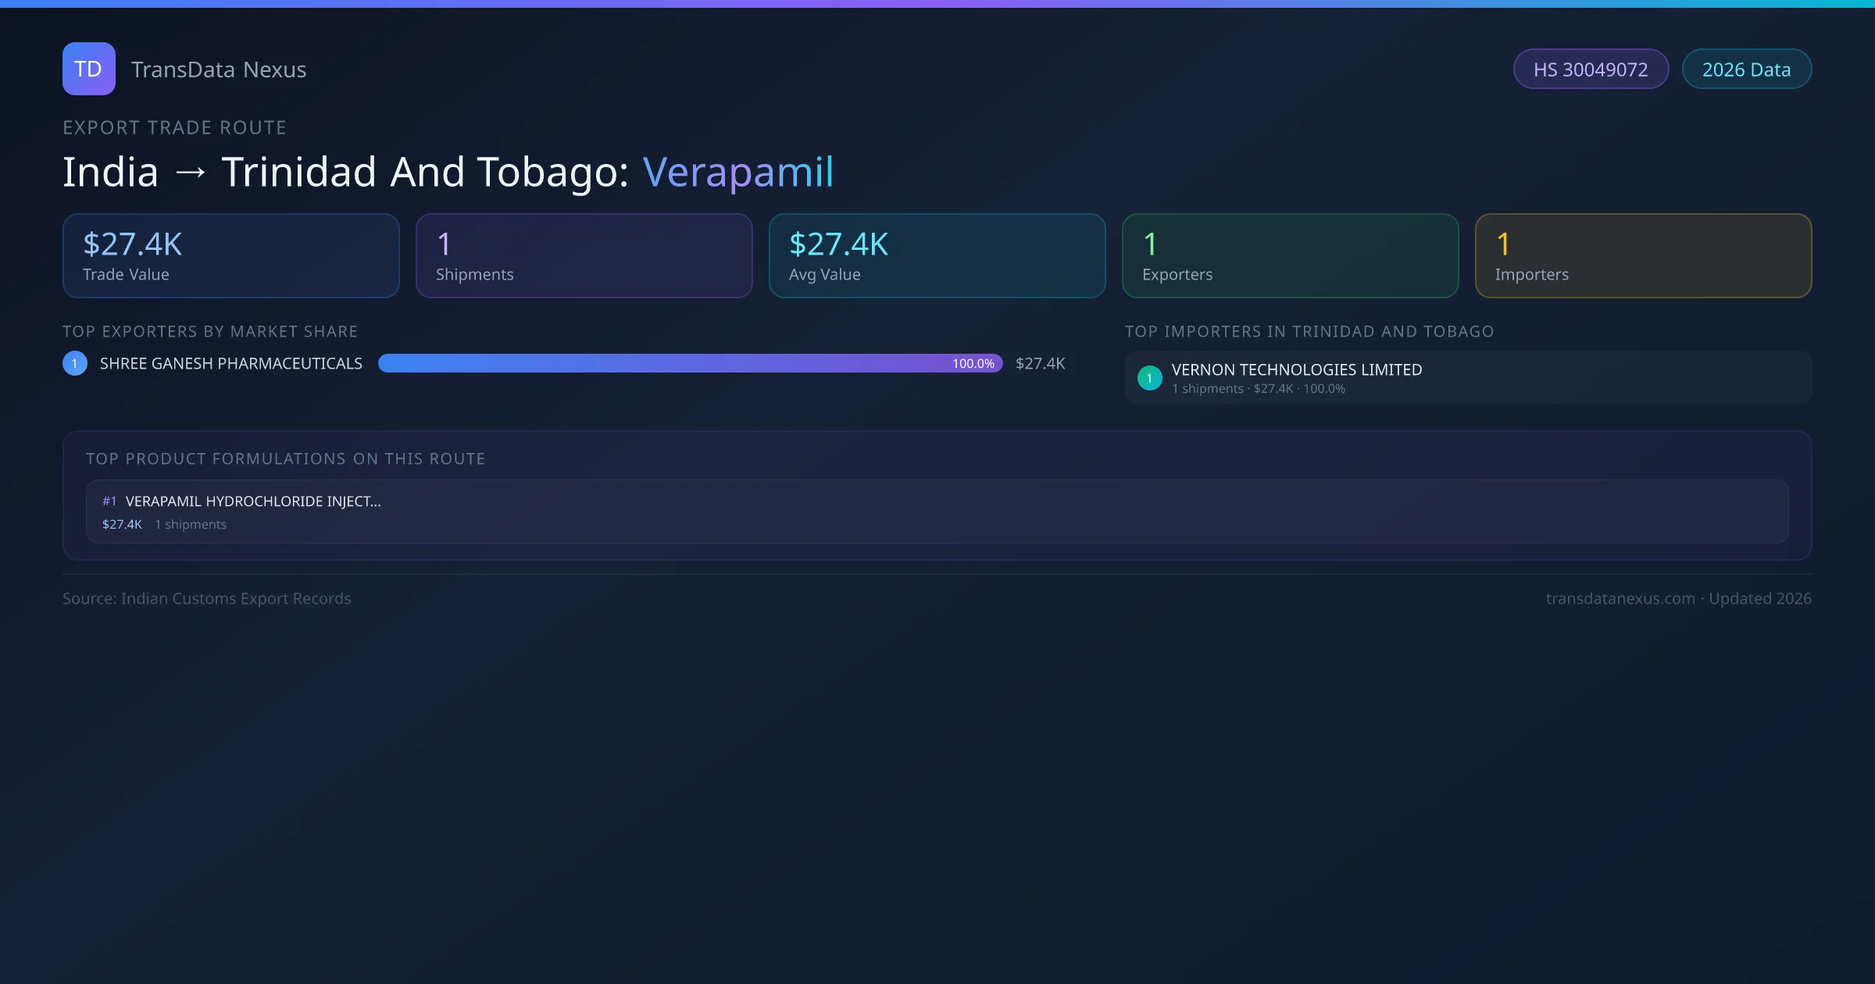Click the Indian Customs Export Records source
The width and height of the screenshot is (1875, 984).
(x=235, y=598)
